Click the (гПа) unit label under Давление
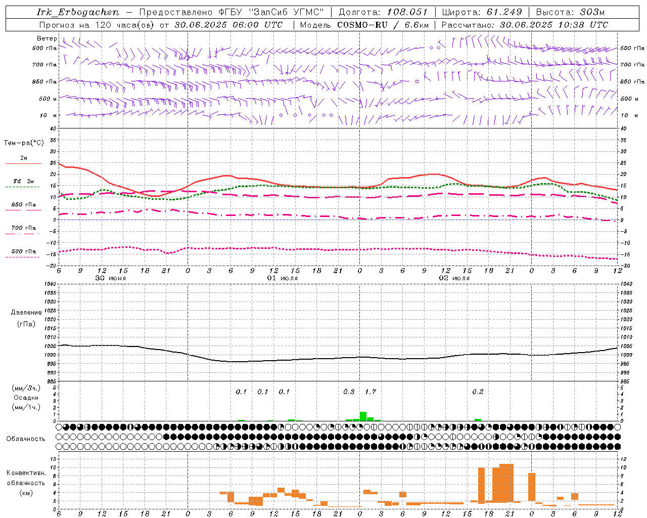This screenshot has width=647, height=518. pyautogui.click(x=26, y=324)
